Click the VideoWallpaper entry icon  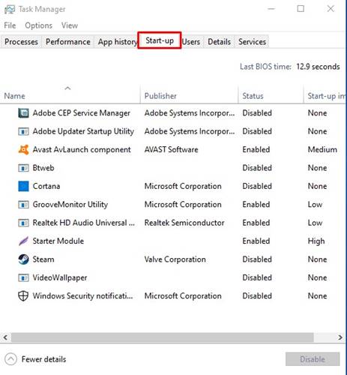click(x=23, y=277)
